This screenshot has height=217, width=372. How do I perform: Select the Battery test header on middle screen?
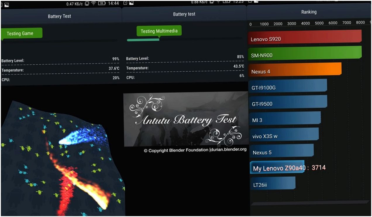[184, 14]
